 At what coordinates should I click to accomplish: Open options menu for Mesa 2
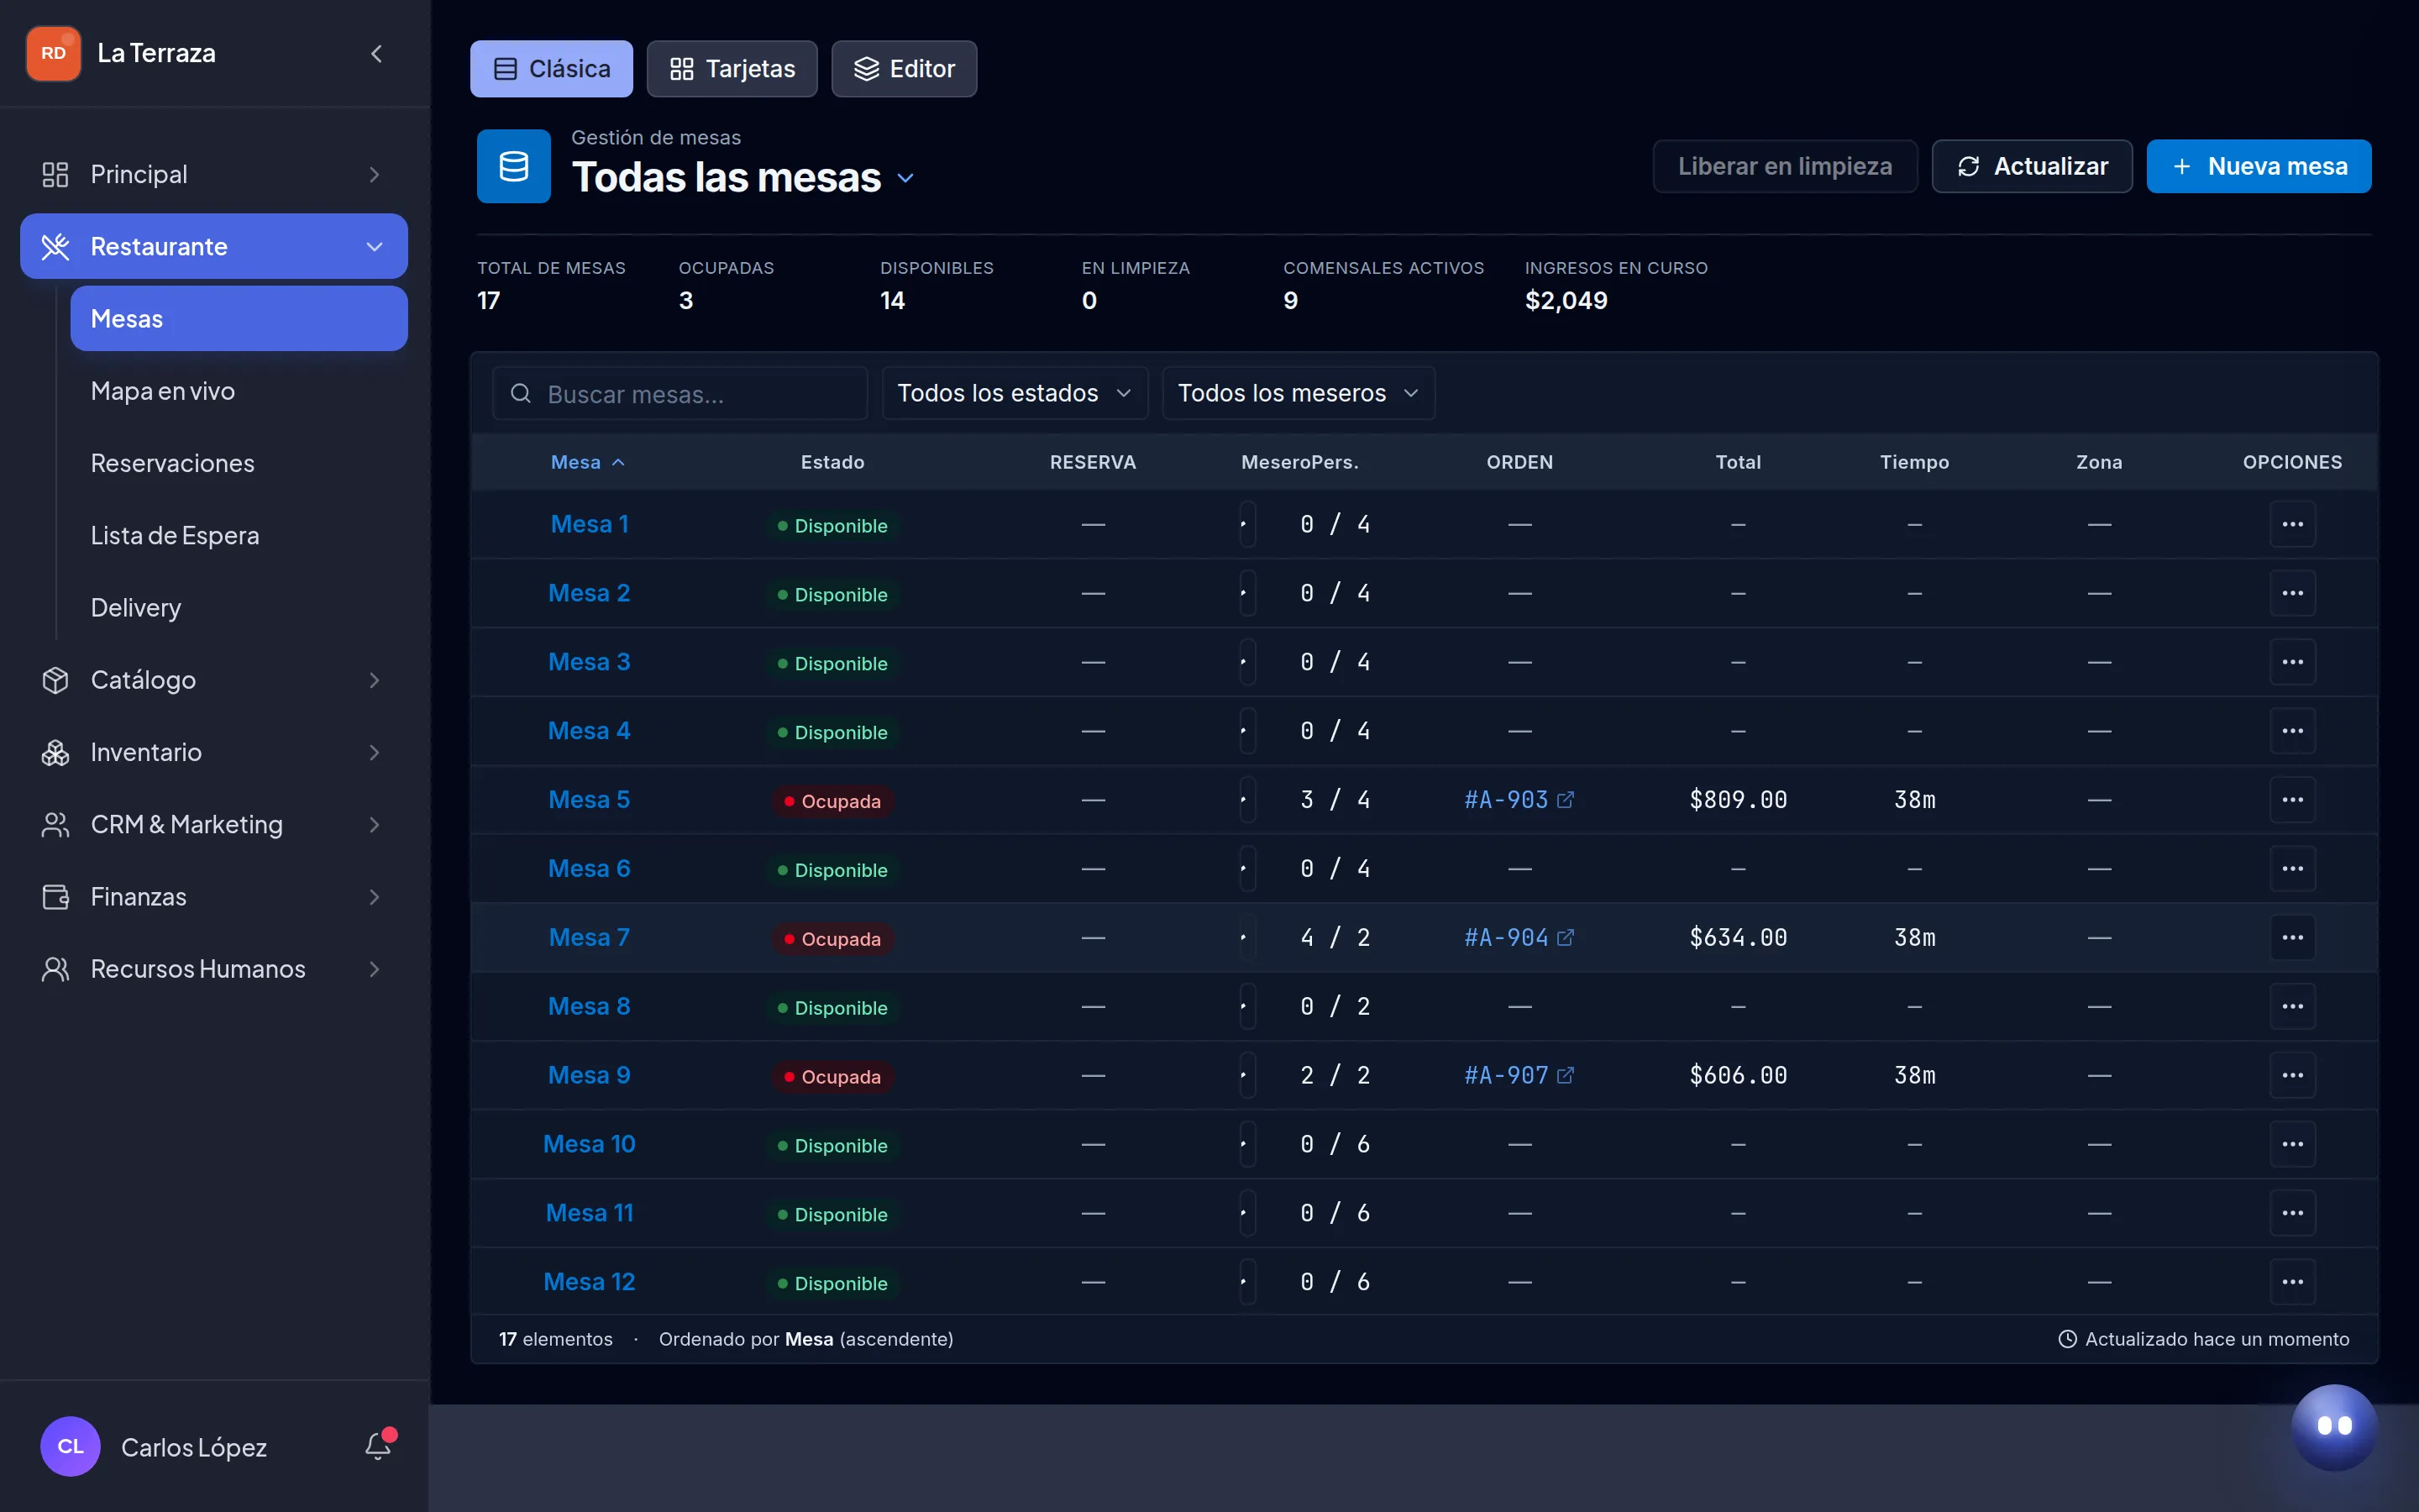coord(2292,593)
